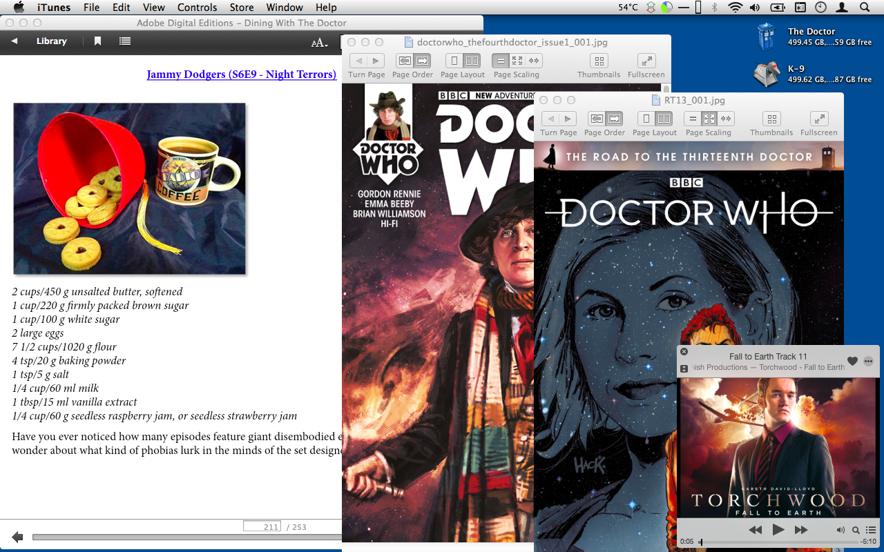The image size is (884, 552).
Task: Open the View menu
Action: click(x=154, y=8)
